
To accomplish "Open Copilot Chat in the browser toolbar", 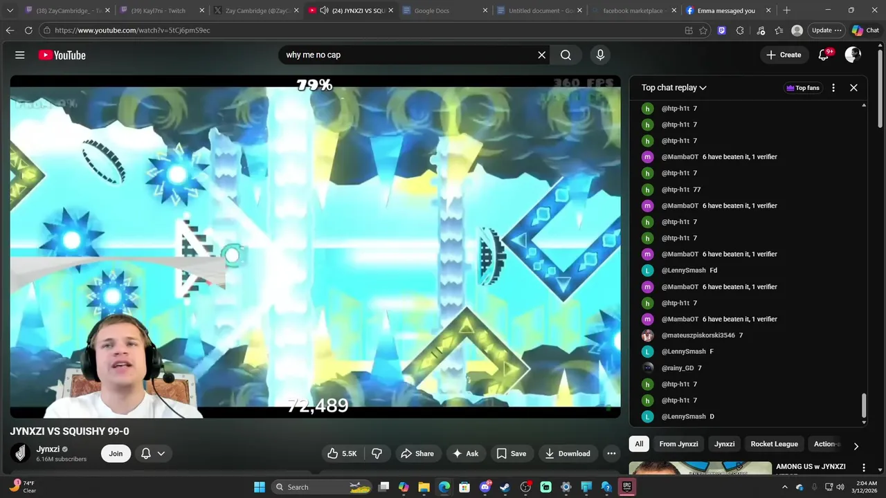I will tap(865, 30).
